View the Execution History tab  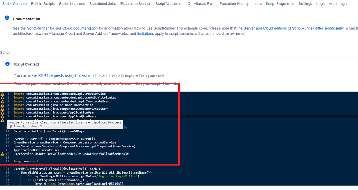(x=234, y=4)
